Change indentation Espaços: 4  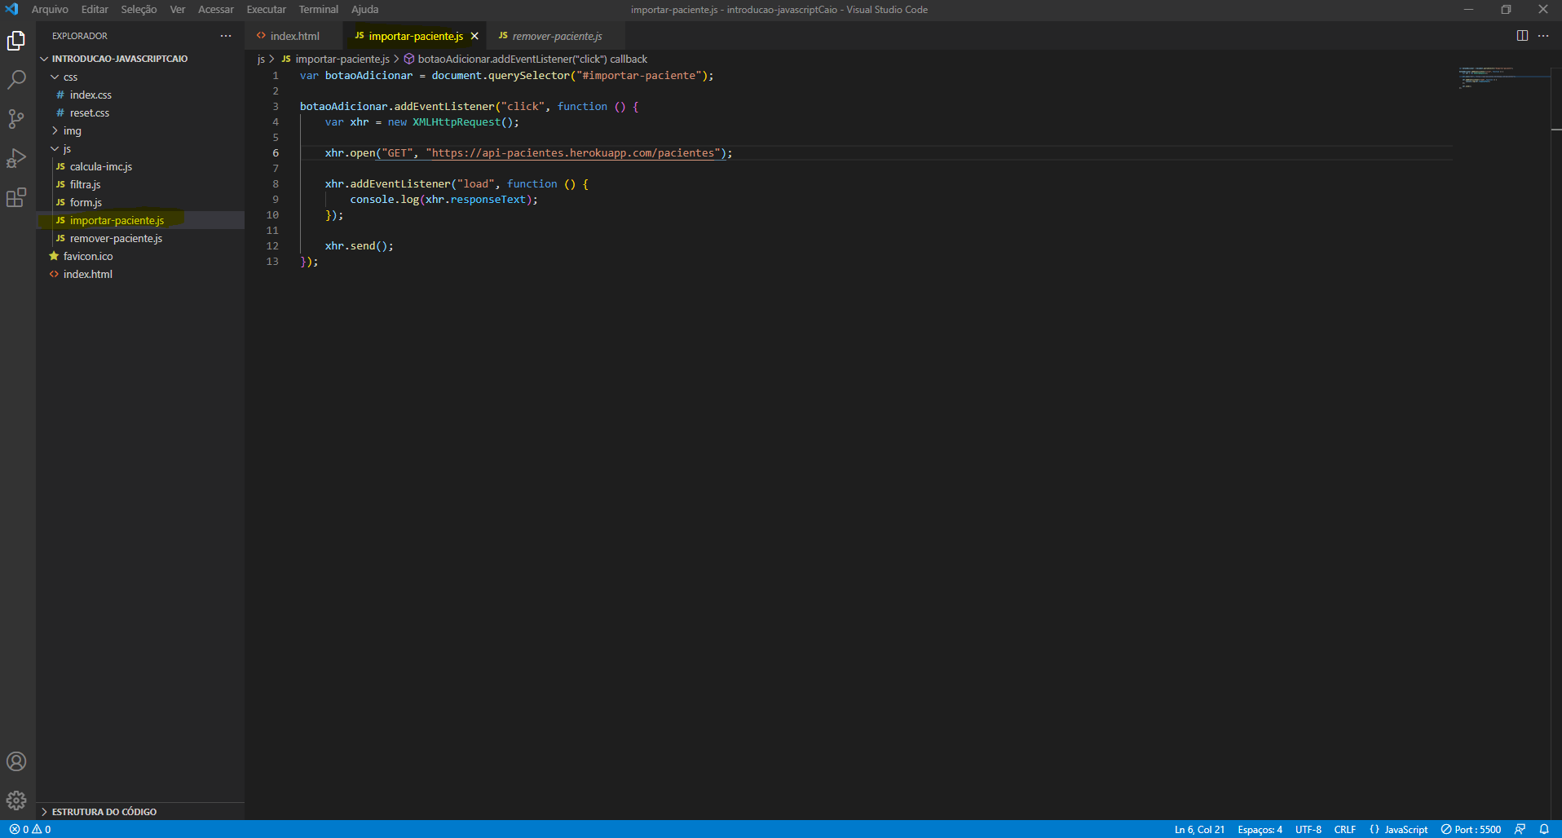(x=1260, y=829)
